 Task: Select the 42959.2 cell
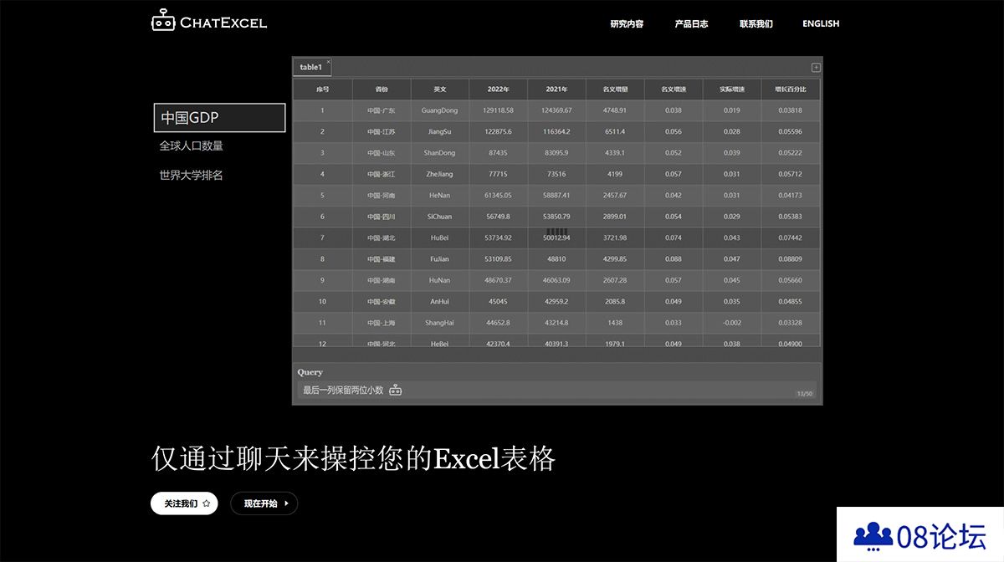(x=556, y=302)
